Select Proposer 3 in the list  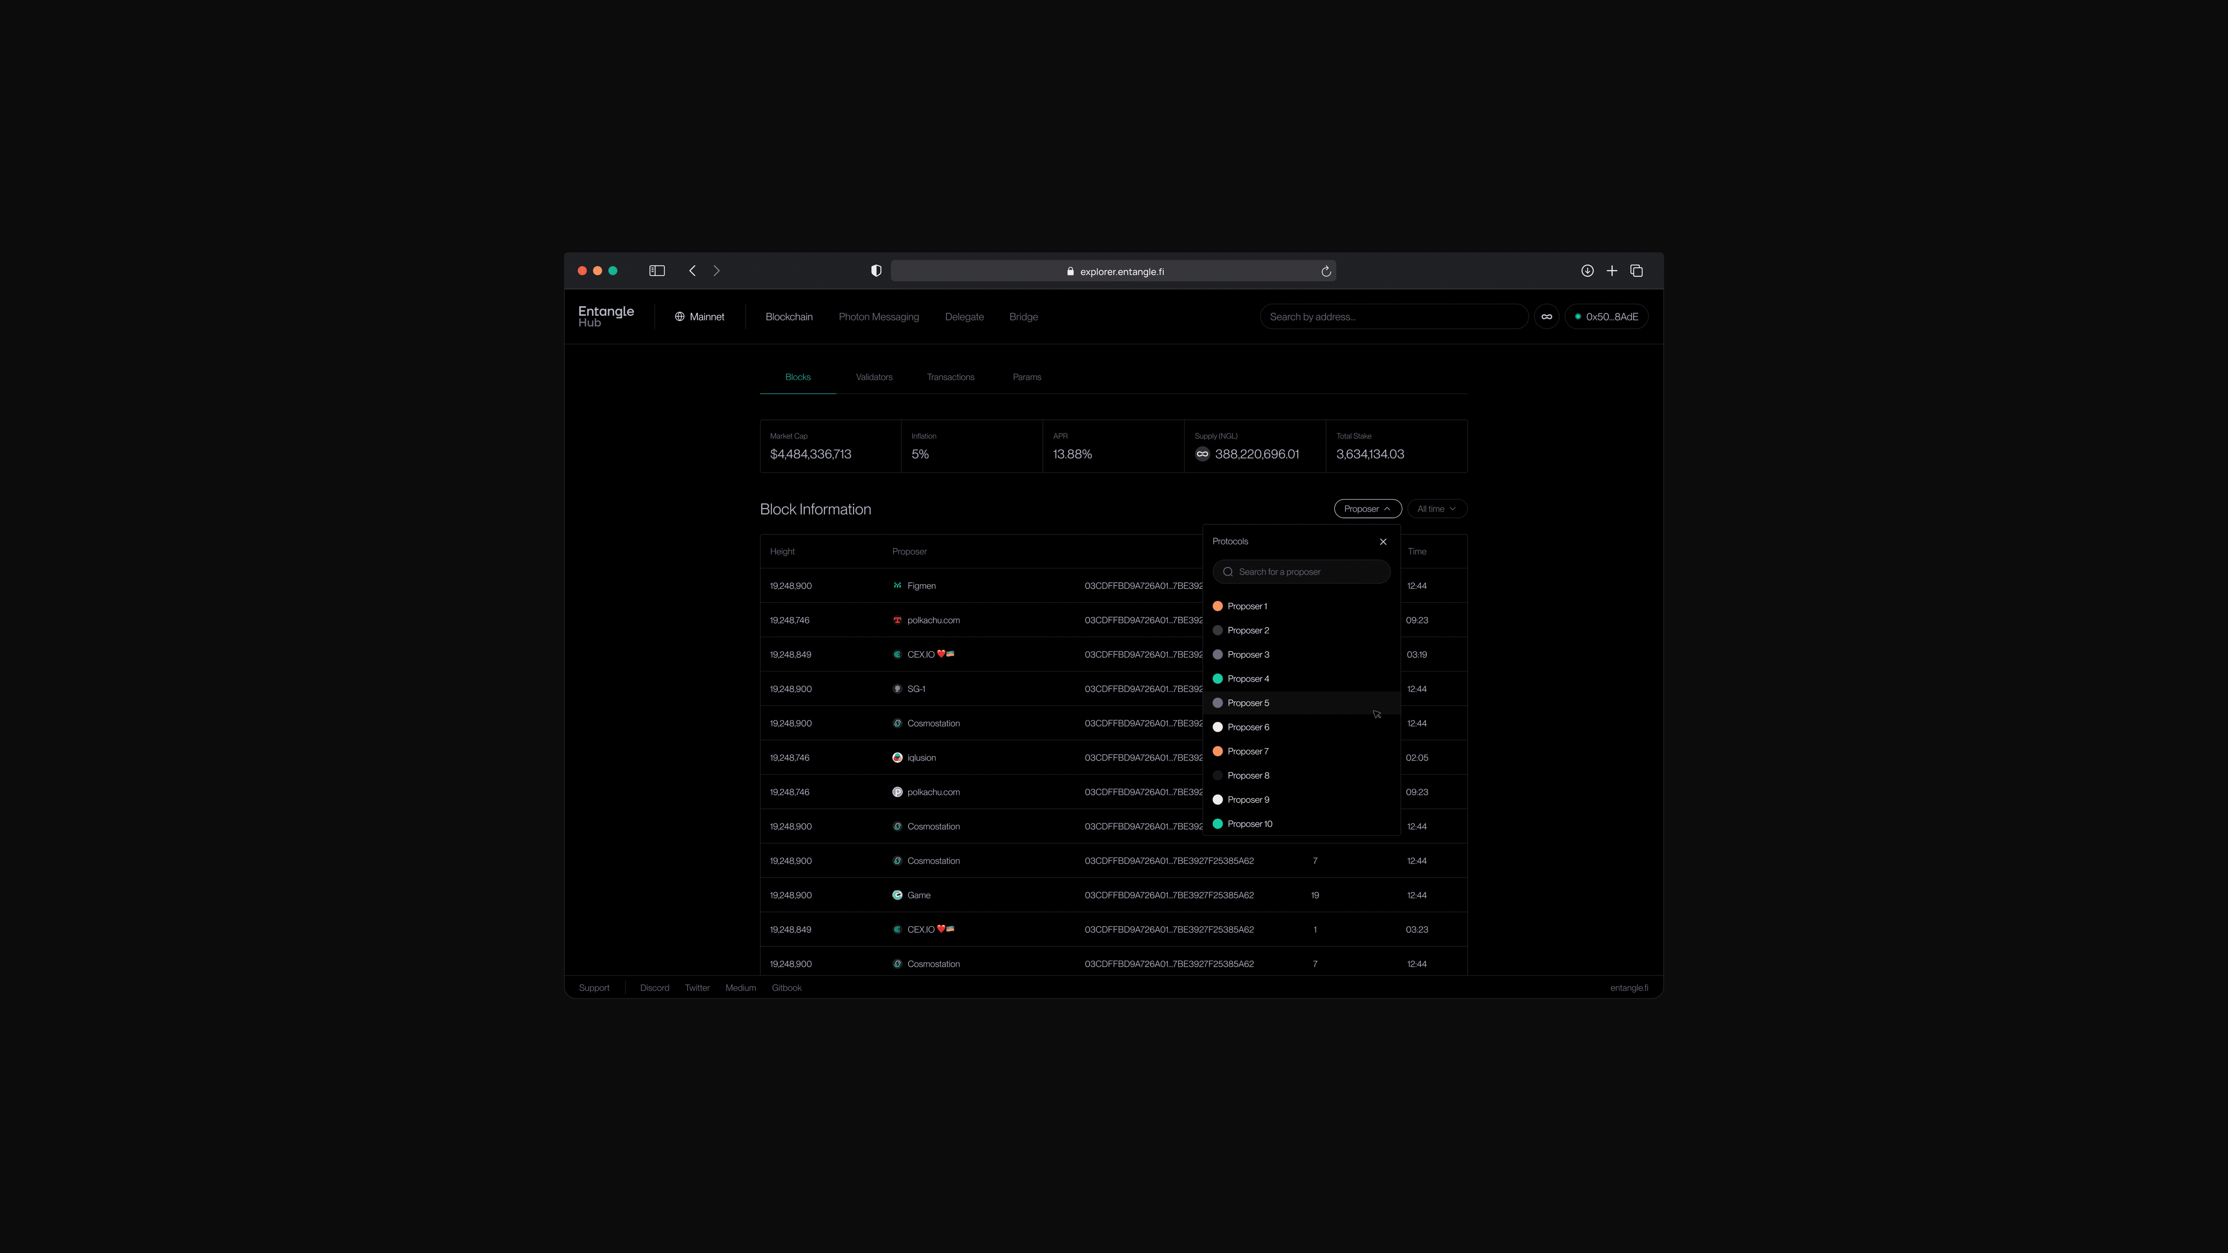tap(1302, 655)
